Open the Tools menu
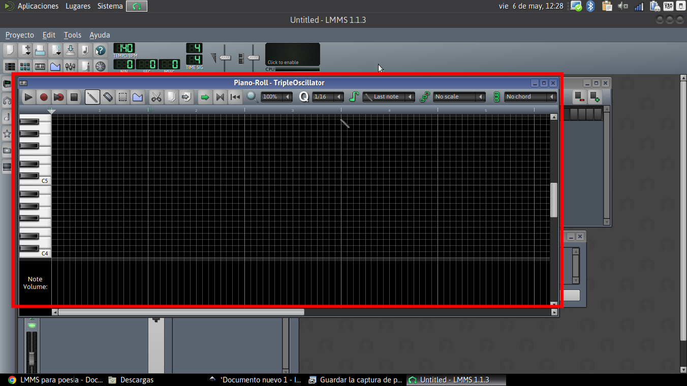This screenshot has width=687, height=386. pos(72,35)
